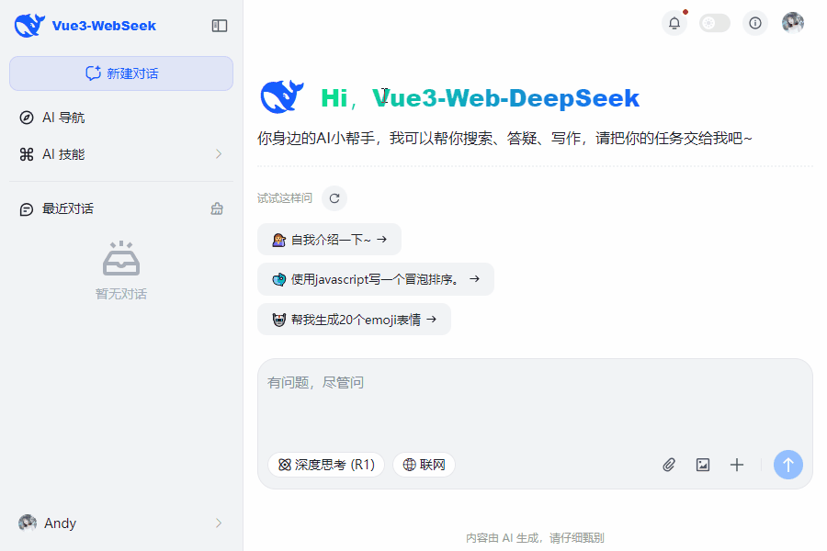Choose the 帮我生成20个emoji表情 suggestion
The height and width of the screenshot is (551, 827).
tap(354, 319)
